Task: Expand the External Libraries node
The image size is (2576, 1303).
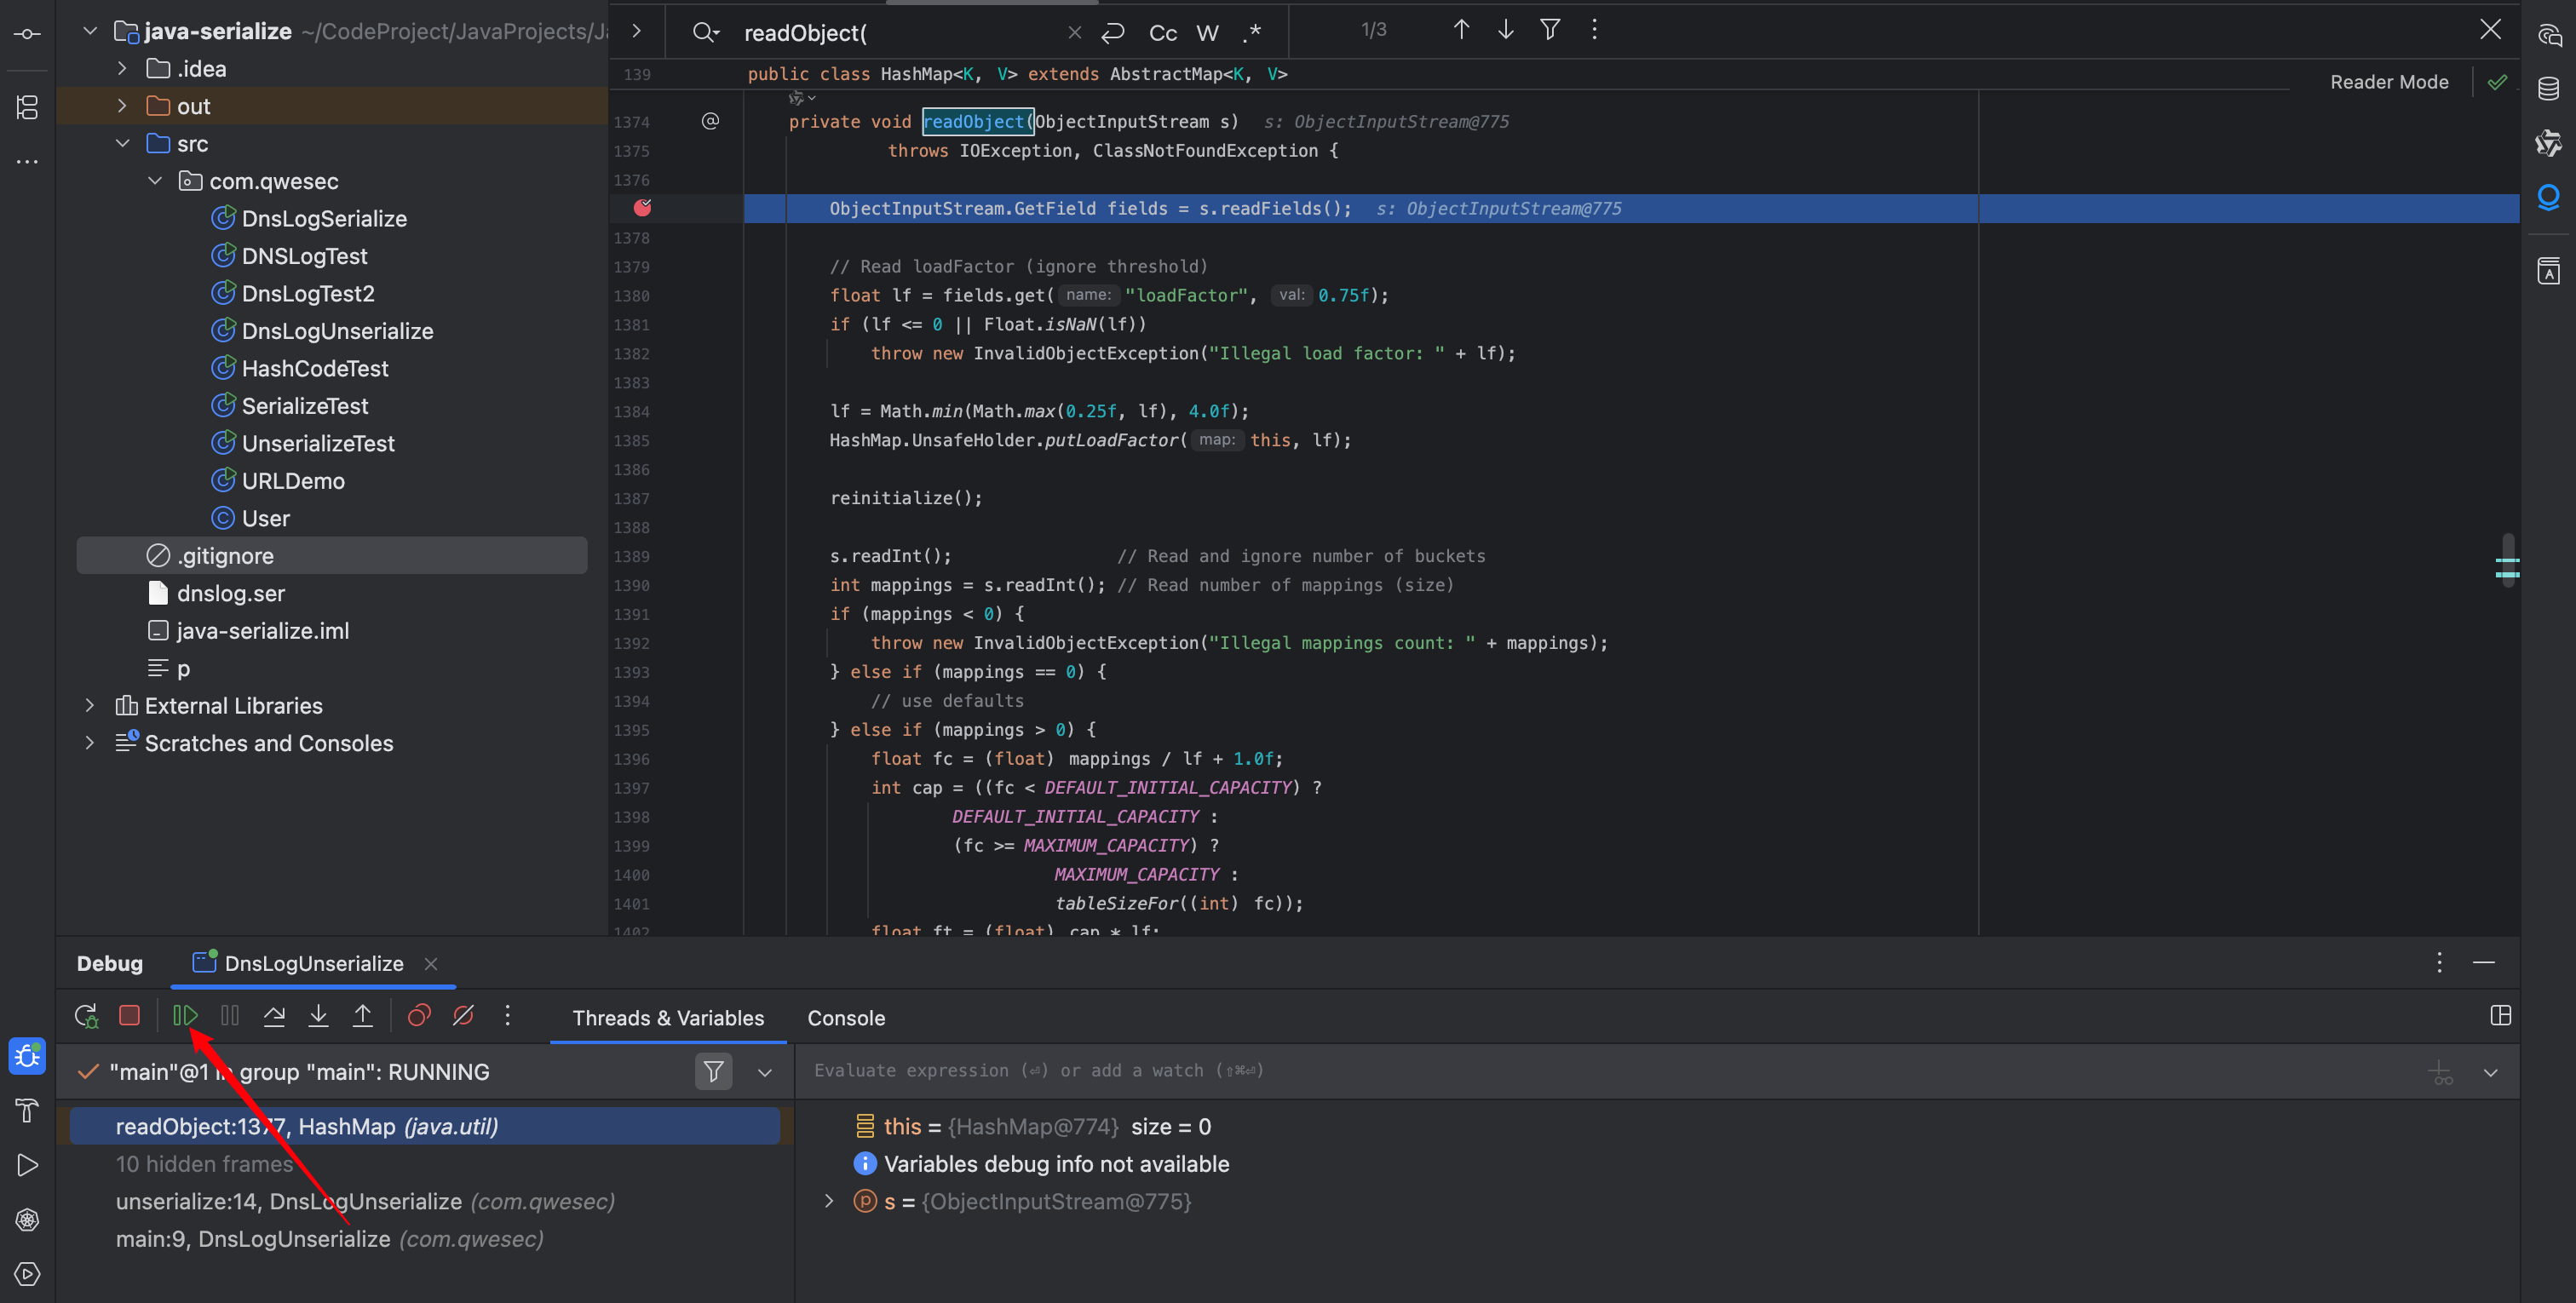Action: coord(90,706)
